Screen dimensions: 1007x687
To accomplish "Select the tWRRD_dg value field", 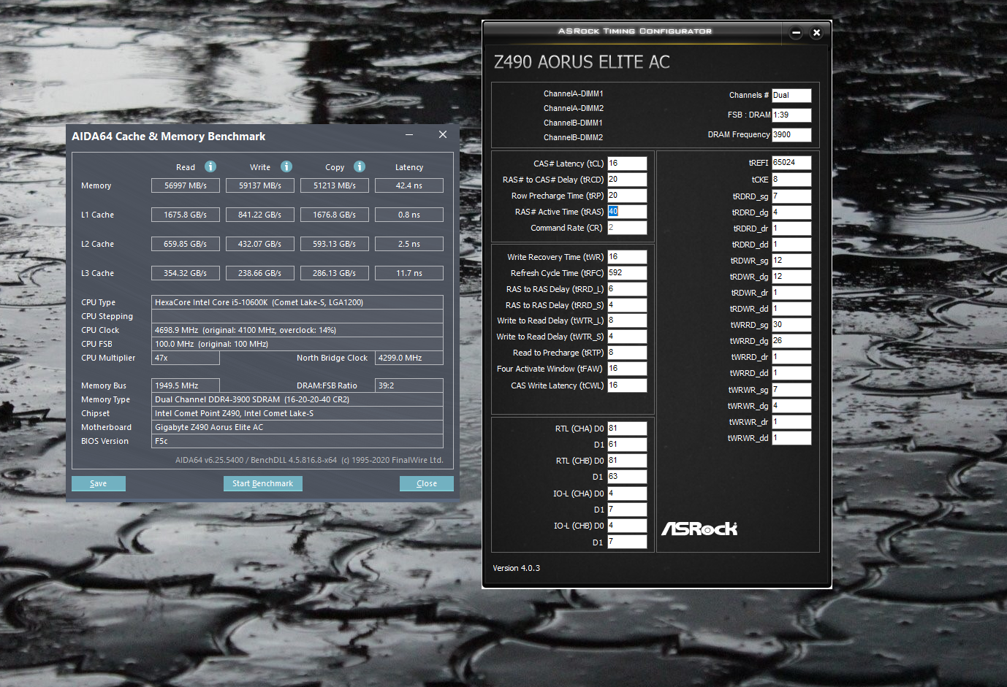I will tap(791, 341).
